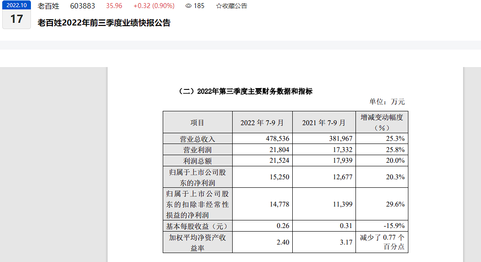
Task: Click the eye view count icon
Action: point(188,6)
